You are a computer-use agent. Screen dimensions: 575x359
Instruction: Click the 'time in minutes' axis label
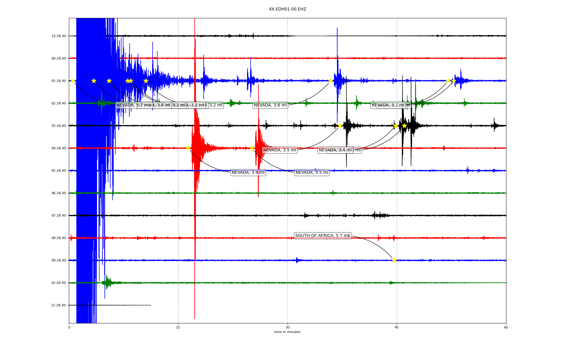pyautogui.click(x=287, y=332)
